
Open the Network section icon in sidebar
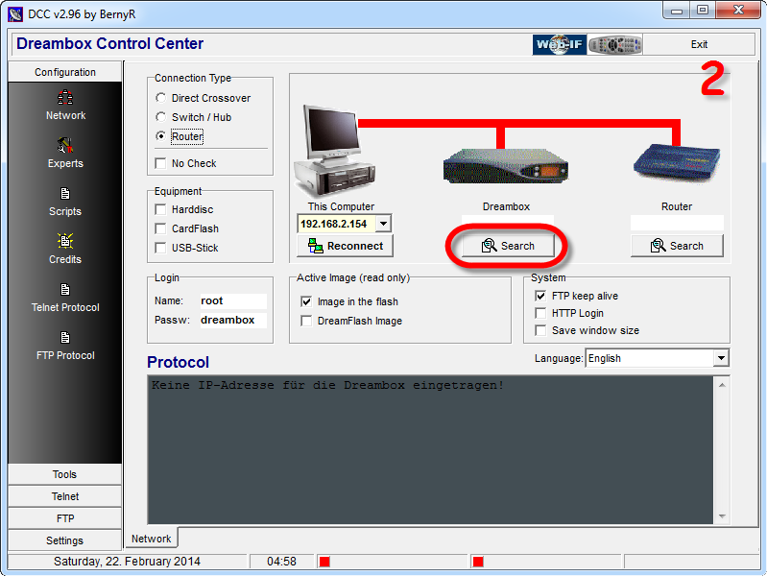point(65,98)
